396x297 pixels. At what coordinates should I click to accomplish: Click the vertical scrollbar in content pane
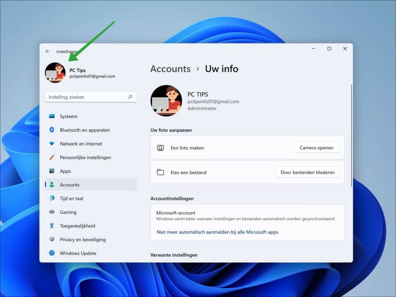(x=351, y=136)
